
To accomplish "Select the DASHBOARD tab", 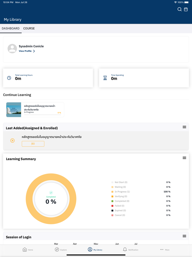I will 11,28.
